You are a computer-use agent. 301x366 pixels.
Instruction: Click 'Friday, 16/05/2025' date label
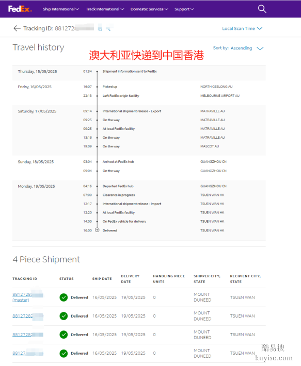pyautogui.click(x=35, y=87)
